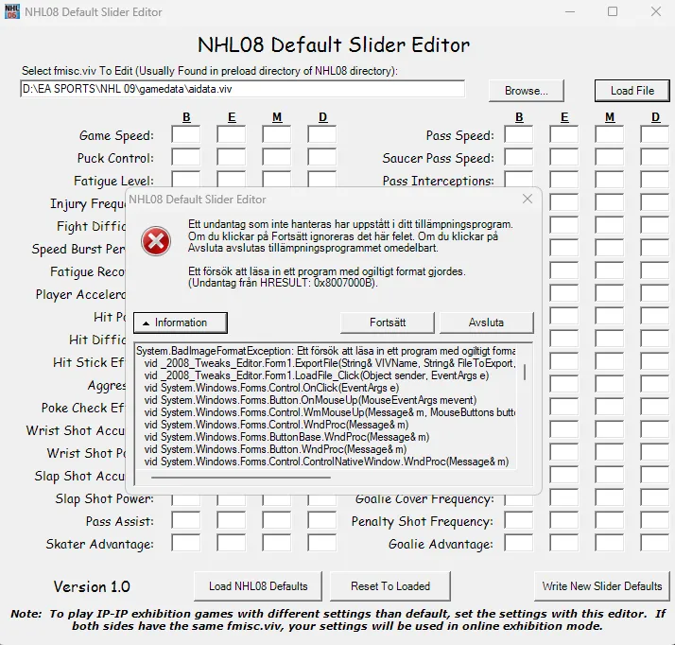Viewport: 675px width, 645px height.
Task: Click Pass Speed B field
Action: [519, 135]
